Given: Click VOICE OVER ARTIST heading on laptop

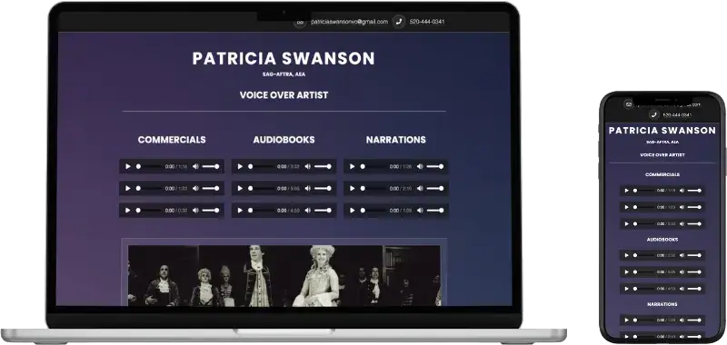Looking at the screenshot, I should (284, 95).
